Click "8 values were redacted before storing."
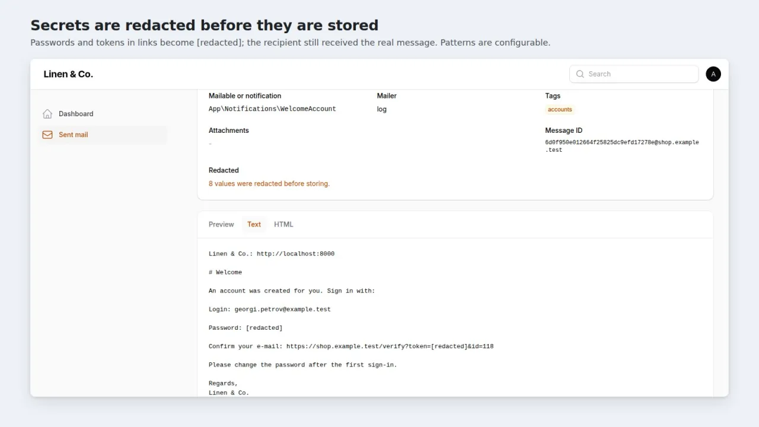The width and height of the screenshot is (759, 427). pos(269,184)
